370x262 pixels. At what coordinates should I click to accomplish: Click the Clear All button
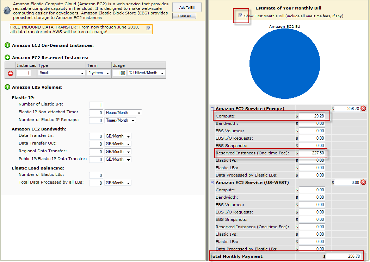tap(184, 16)
